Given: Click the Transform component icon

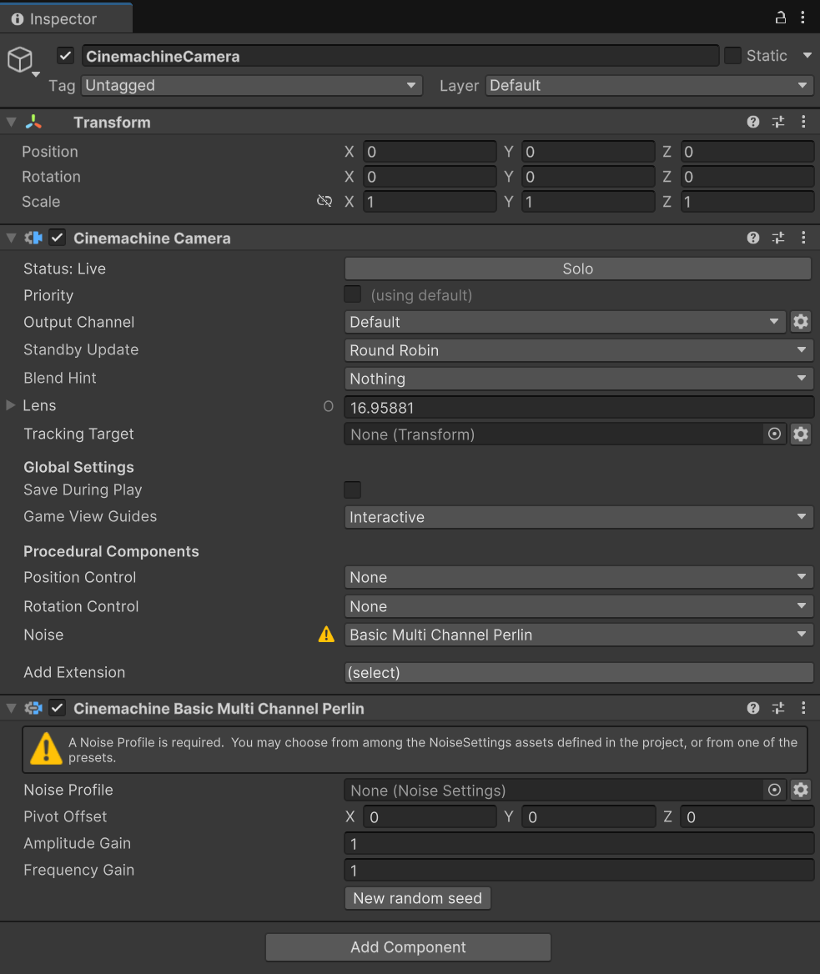Looking at the screenshot, I should coord(33,122).
